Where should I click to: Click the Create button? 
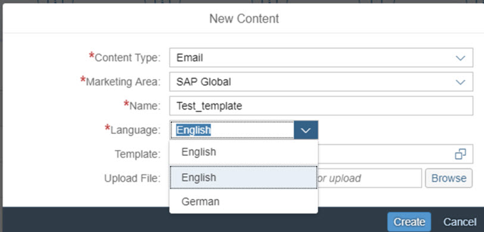410,222
